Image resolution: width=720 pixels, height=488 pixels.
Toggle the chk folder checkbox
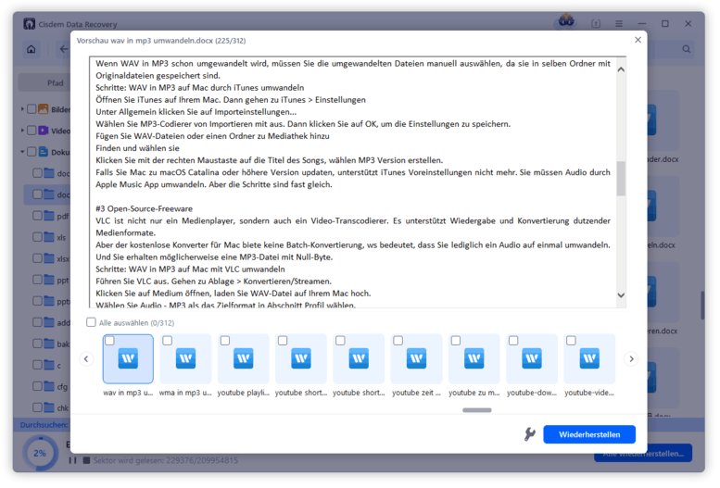click(x=38, y=407)
